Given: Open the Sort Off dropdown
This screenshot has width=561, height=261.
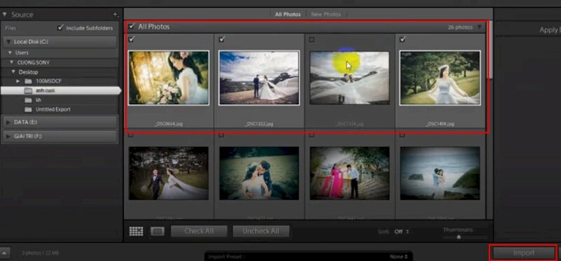Looking at the screenshot, I should (x=401, y=232).
